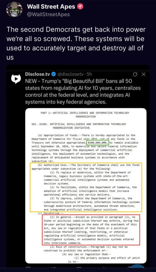The width and height of the screenshot is (156, 272).
Task: Open the Wall Street Apes profile avatar
Action: [14, 10]
